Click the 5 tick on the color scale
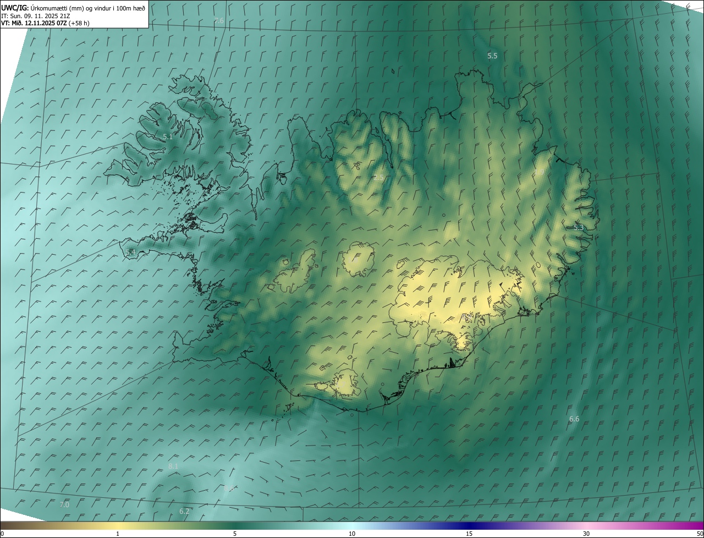The image size is (704, 538). point(235,534)
